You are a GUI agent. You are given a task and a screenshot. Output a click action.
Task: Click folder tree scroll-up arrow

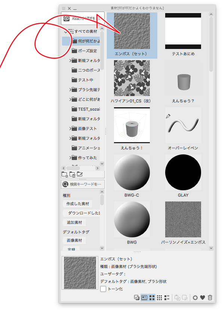(102, 28)
